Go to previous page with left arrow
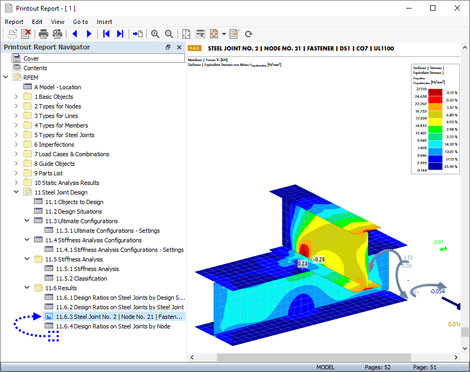The height and width of the screenshot is (372, 470). point(75,34)
